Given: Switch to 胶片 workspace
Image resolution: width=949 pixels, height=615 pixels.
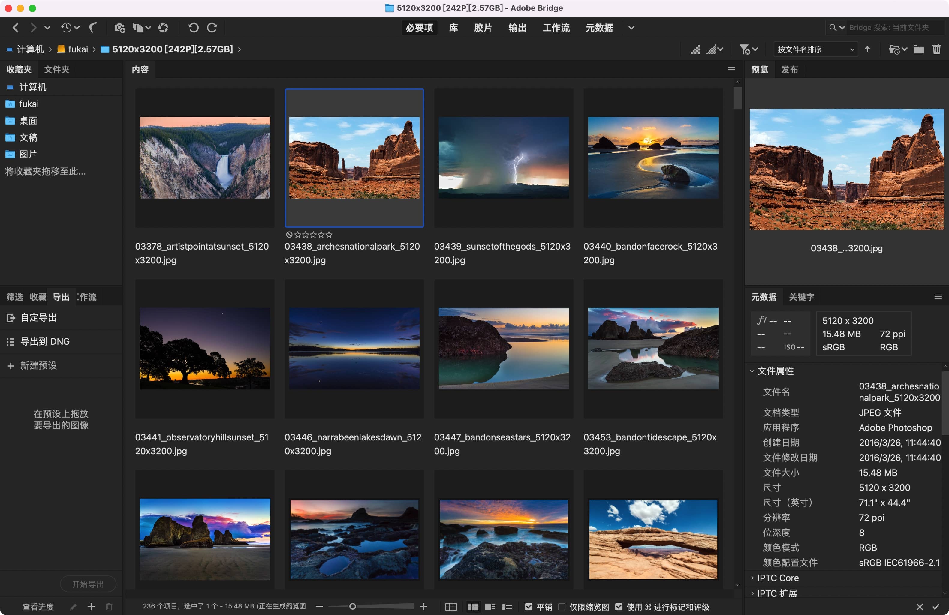Looking at the screenshot, I should [483, 28].
